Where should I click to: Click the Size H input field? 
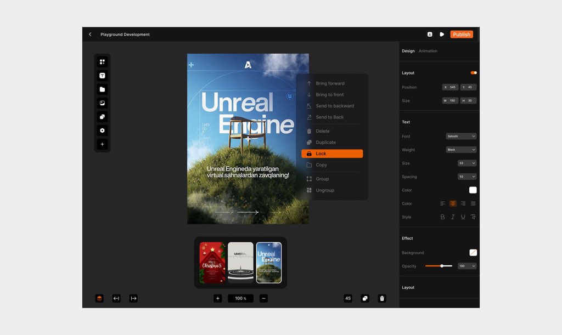469,100
